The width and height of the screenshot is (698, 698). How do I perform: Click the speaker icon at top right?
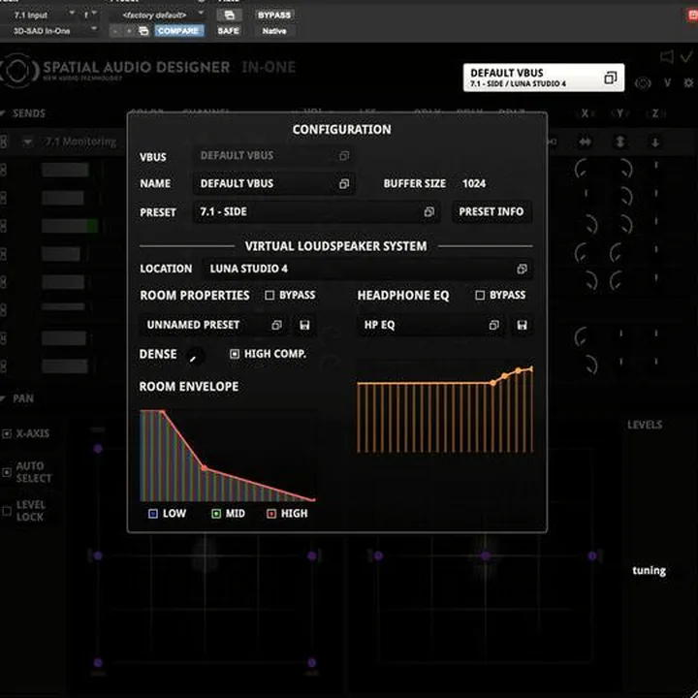pyautogui.click(x=666, y=56)
